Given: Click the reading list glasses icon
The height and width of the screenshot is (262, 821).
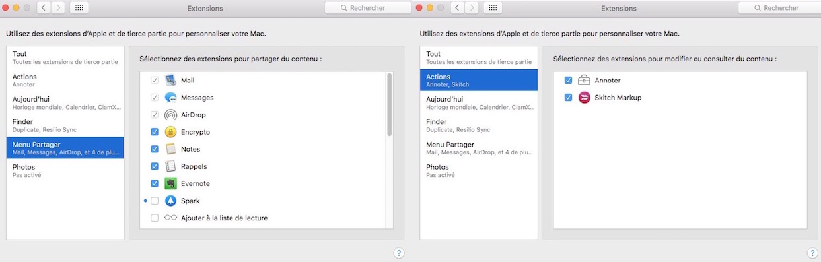Looking at the screenshot, I should (170, 218).
